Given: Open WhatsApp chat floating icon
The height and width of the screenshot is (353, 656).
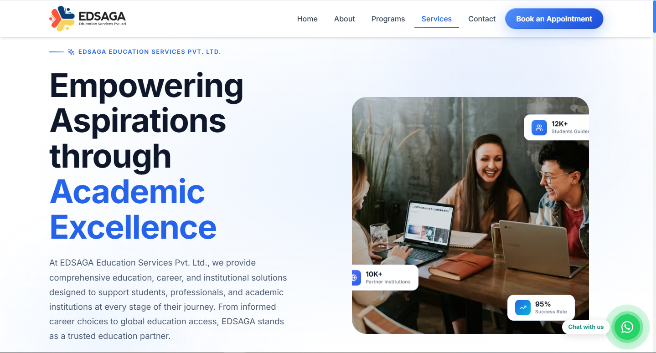Looking at the screenshot, I should [x=627, y=327].
